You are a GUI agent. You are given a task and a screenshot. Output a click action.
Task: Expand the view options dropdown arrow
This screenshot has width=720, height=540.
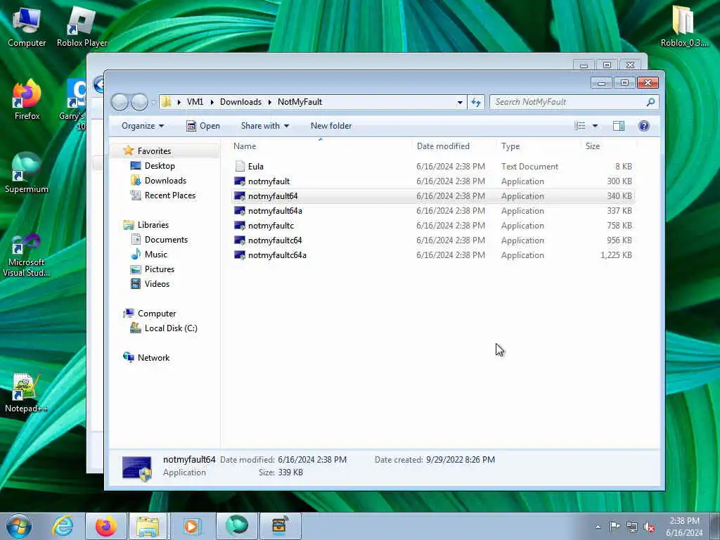(595, 126)
